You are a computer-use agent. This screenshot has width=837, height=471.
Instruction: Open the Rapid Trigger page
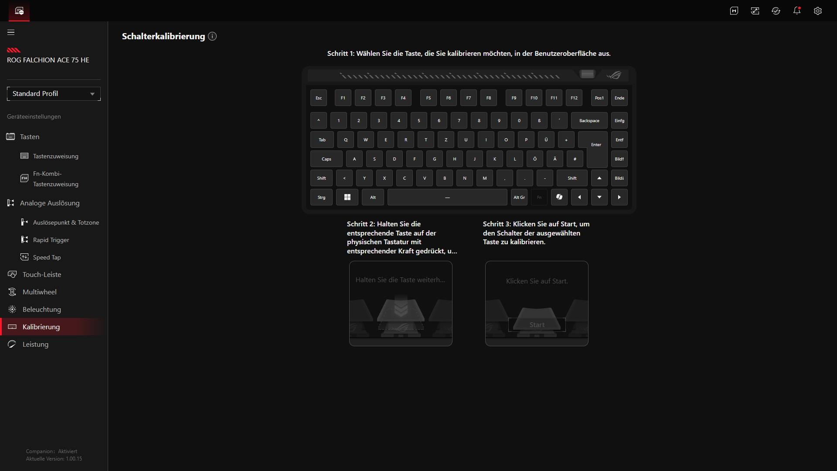[x=51, y=240]
